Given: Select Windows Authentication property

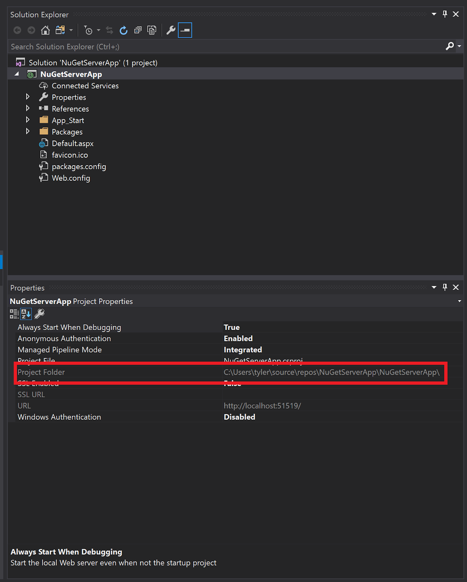Looking at the screenshot, I should tap(59, 417).
